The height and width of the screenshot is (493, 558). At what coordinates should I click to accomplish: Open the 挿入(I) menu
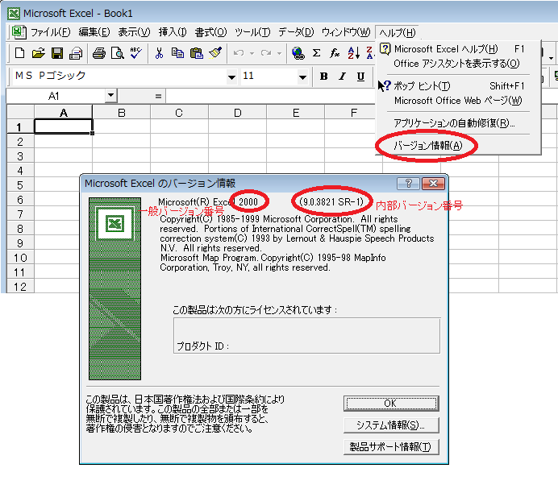point(173,32)
